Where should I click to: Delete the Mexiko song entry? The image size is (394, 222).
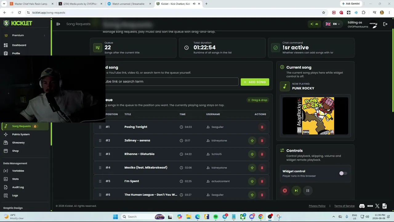(x=262, y=168)
